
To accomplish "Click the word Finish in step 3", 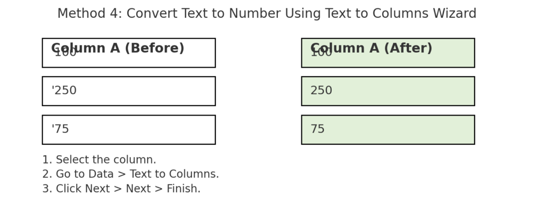I will [x=184, y=189].
